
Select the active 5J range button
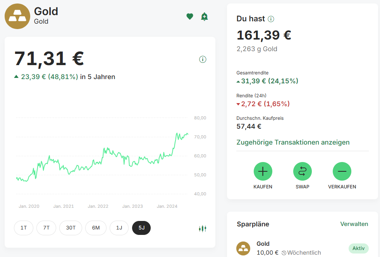tap(141, 228)
